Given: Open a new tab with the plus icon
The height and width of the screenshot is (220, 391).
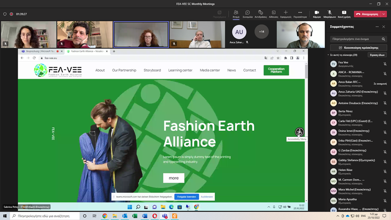Looking at the screenshot, I should pyautogui.click(x=114, y=51).
